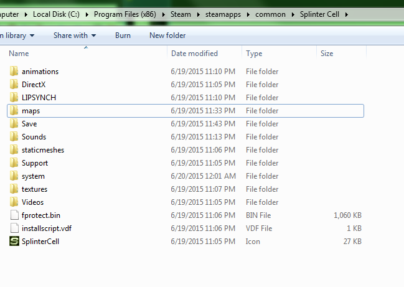404x287 pixels.
Task: Select the LIPSYNCH folder icon
Action: [14, 97]
